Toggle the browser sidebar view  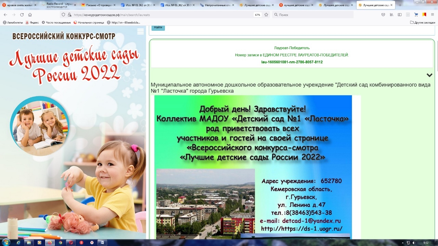pos(400,15)
